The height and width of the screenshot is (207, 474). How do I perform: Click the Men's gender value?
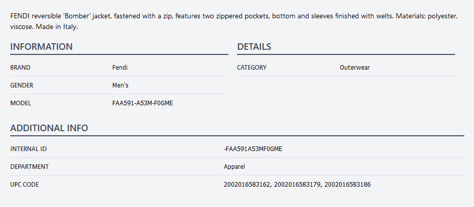click(121, 85)
